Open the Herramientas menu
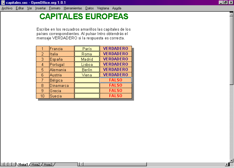This screenshot has width=234, height=168. [73, 8]
